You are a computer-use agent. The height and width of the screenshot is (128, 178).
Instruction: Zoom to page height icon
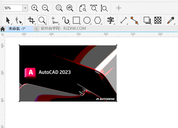pyautogui.click(x=104, y=8)
